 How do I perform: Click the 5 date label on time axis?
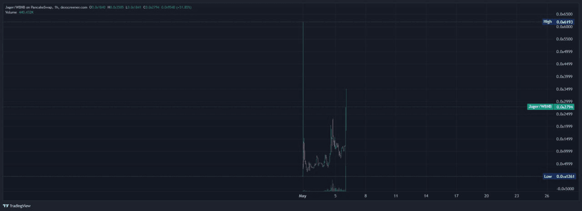tap(336, 196)
